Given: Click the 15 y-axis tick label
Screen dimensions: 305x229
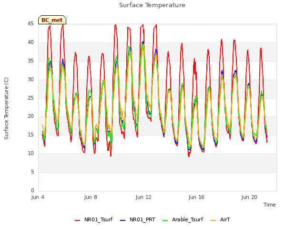Looking at the screenshot, I should tap(30, 135).
